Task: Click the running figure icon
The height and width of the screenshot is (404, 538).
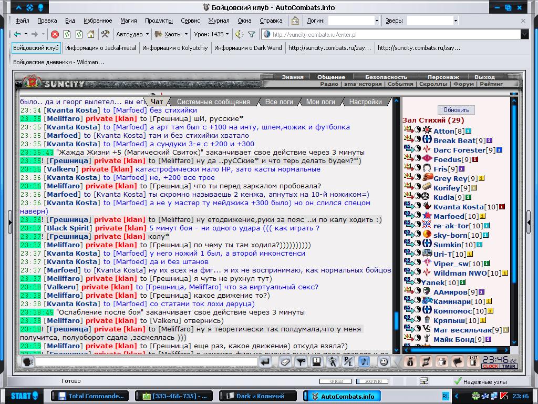Action: coord(332,362)
